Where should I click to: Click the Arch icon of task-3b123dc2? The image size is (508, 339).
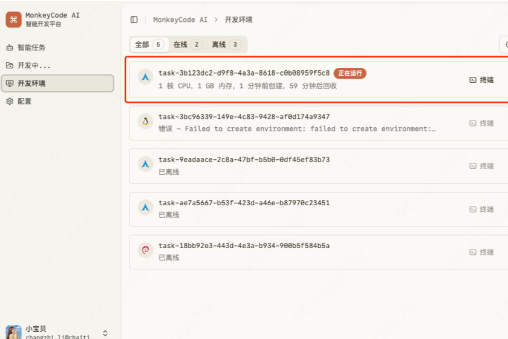pyautogui.click(x=146, y=77)
